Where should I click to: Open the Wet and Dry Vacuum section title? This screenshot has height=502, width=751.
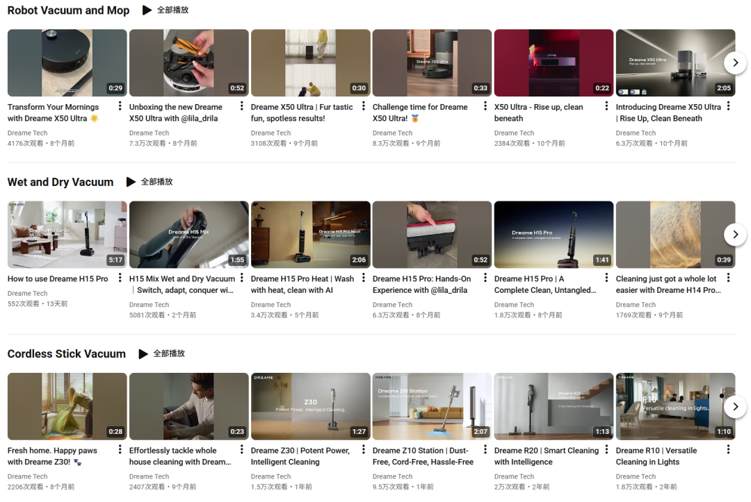pos(60,182)
